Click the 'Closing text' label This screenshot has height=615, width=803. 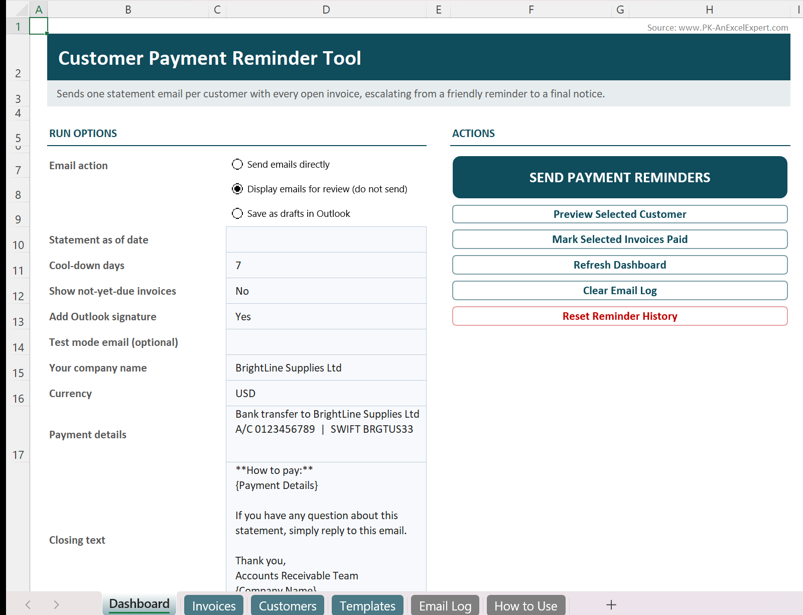click(77, 540)
